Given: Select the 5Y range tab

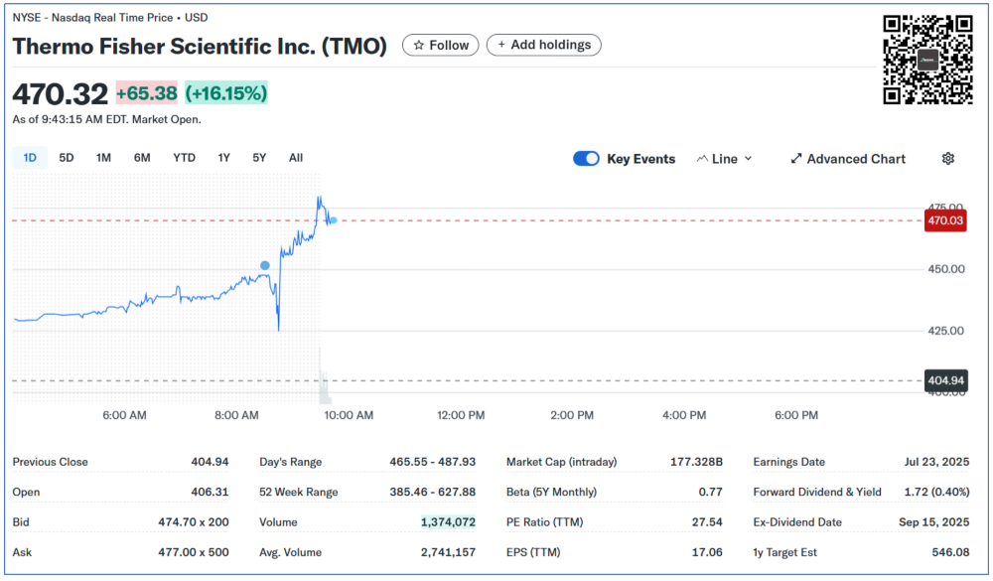Looking at the screenshot, I should point(259,158).
